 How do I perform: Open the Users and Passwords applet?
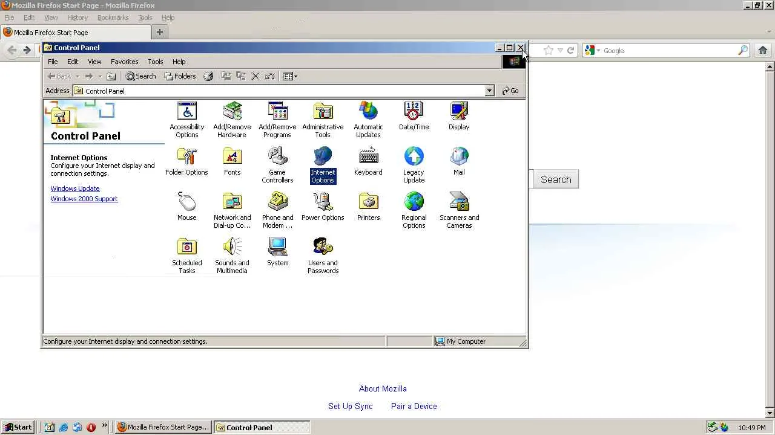pos(323,256)
